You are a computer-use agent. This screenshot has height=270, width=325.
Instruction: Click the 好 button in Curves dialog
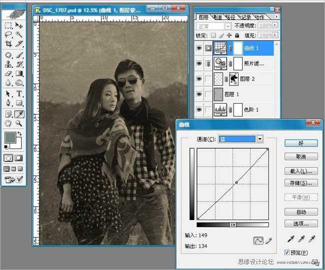tap(301, 143)
